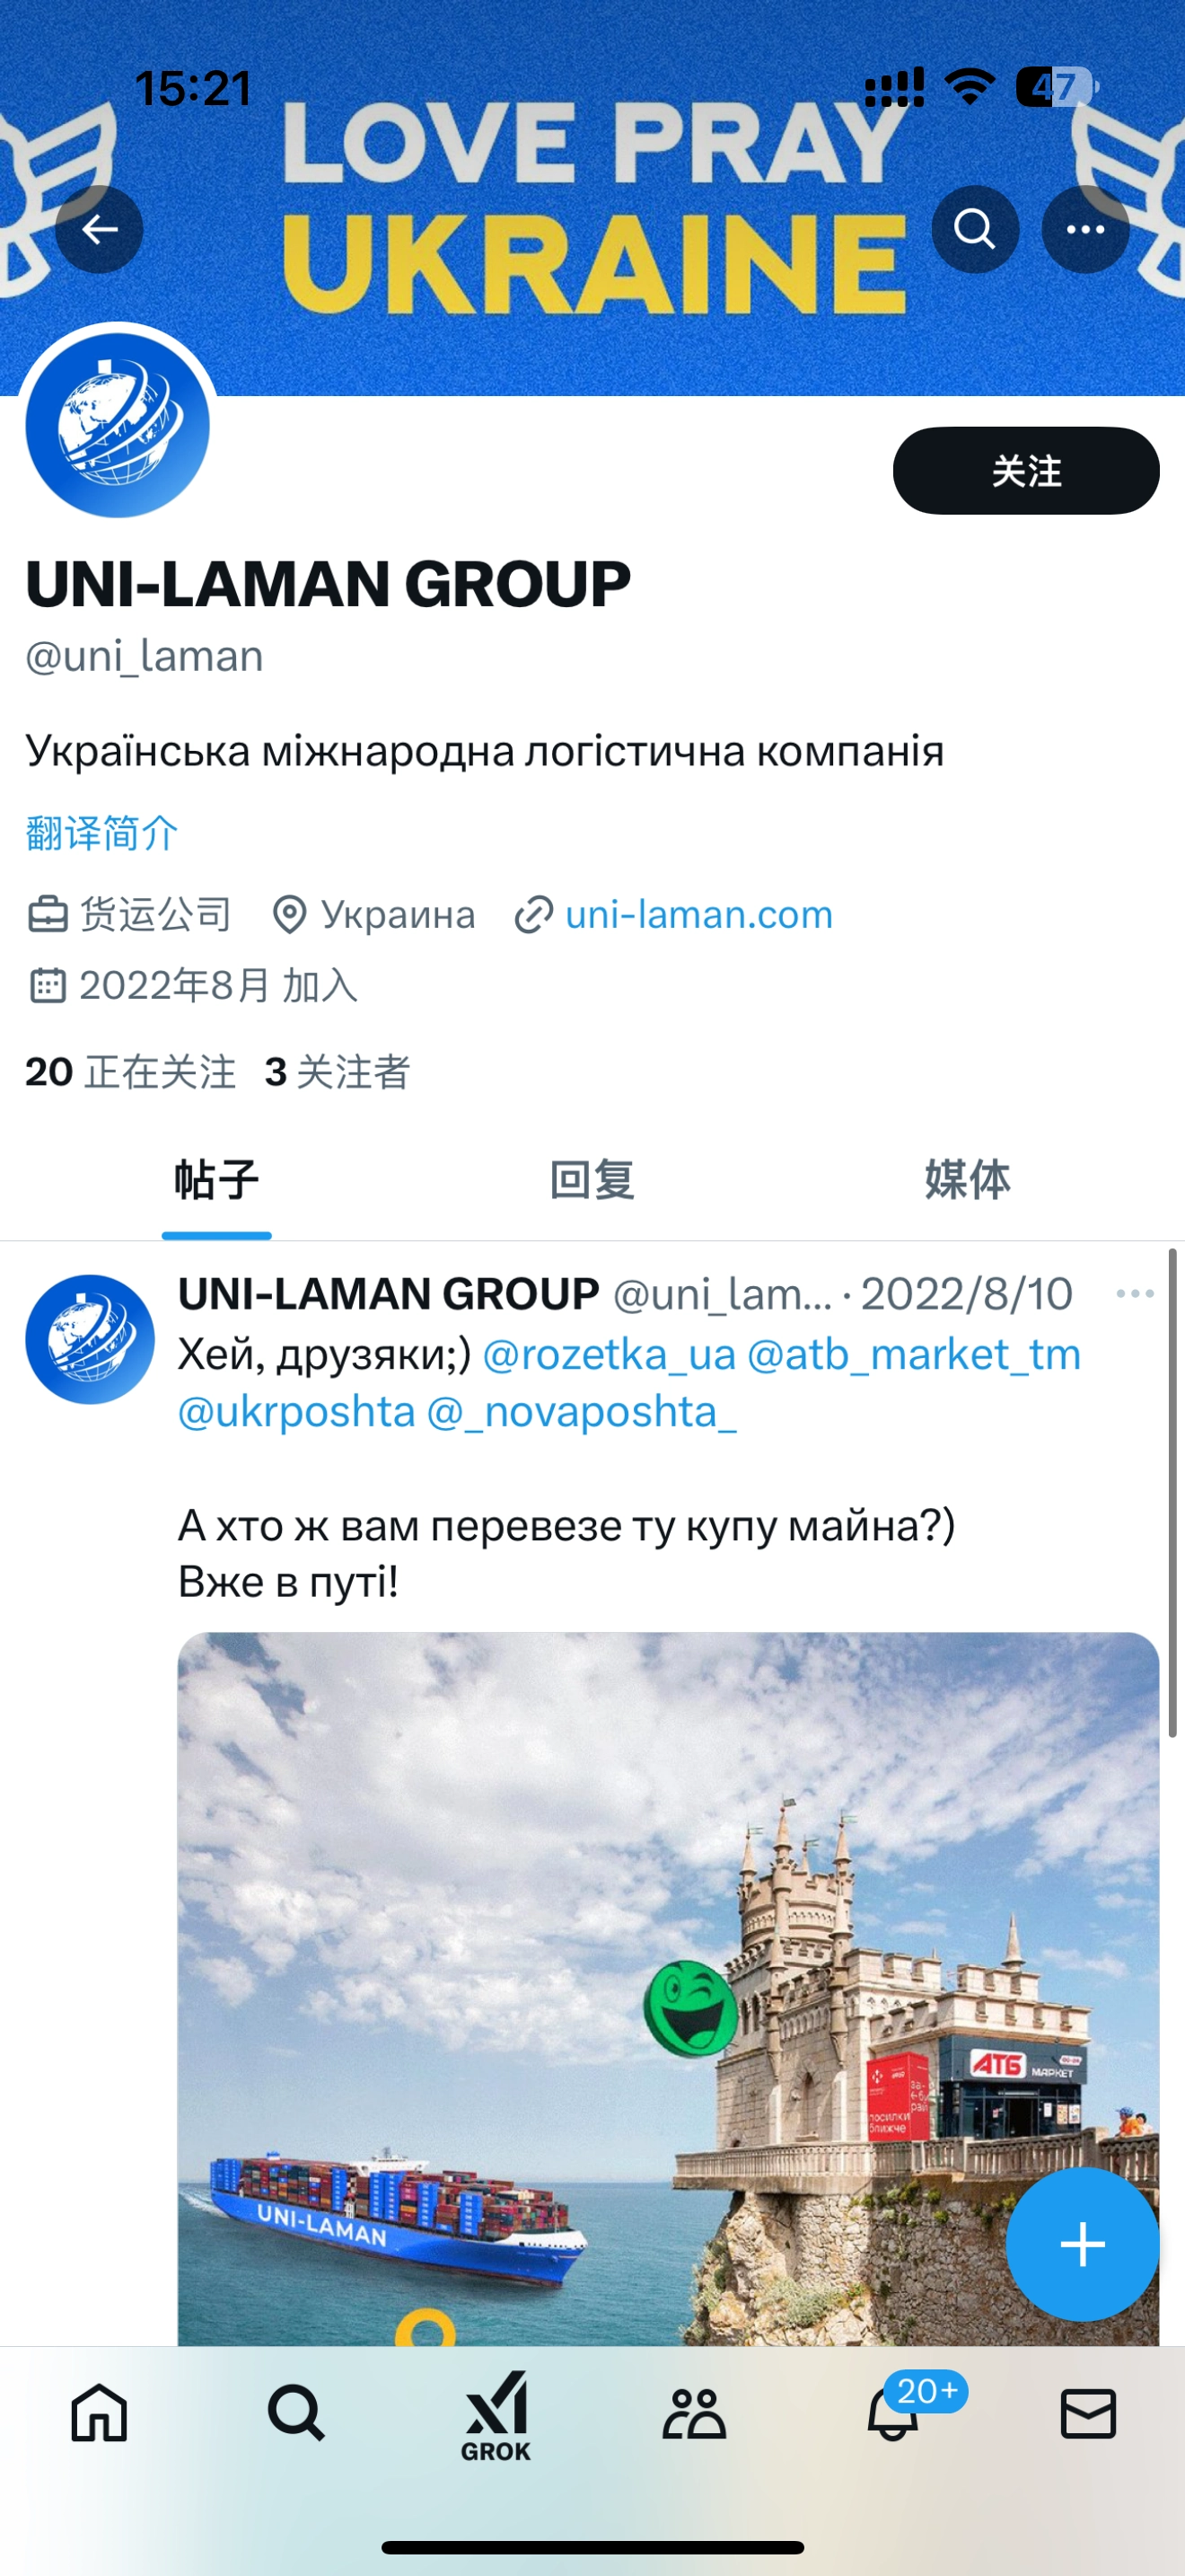1185x2576 pixels.
Task: Follow UNI-LAMAN GROUP with 关注 button
Action: (1026, 471)
